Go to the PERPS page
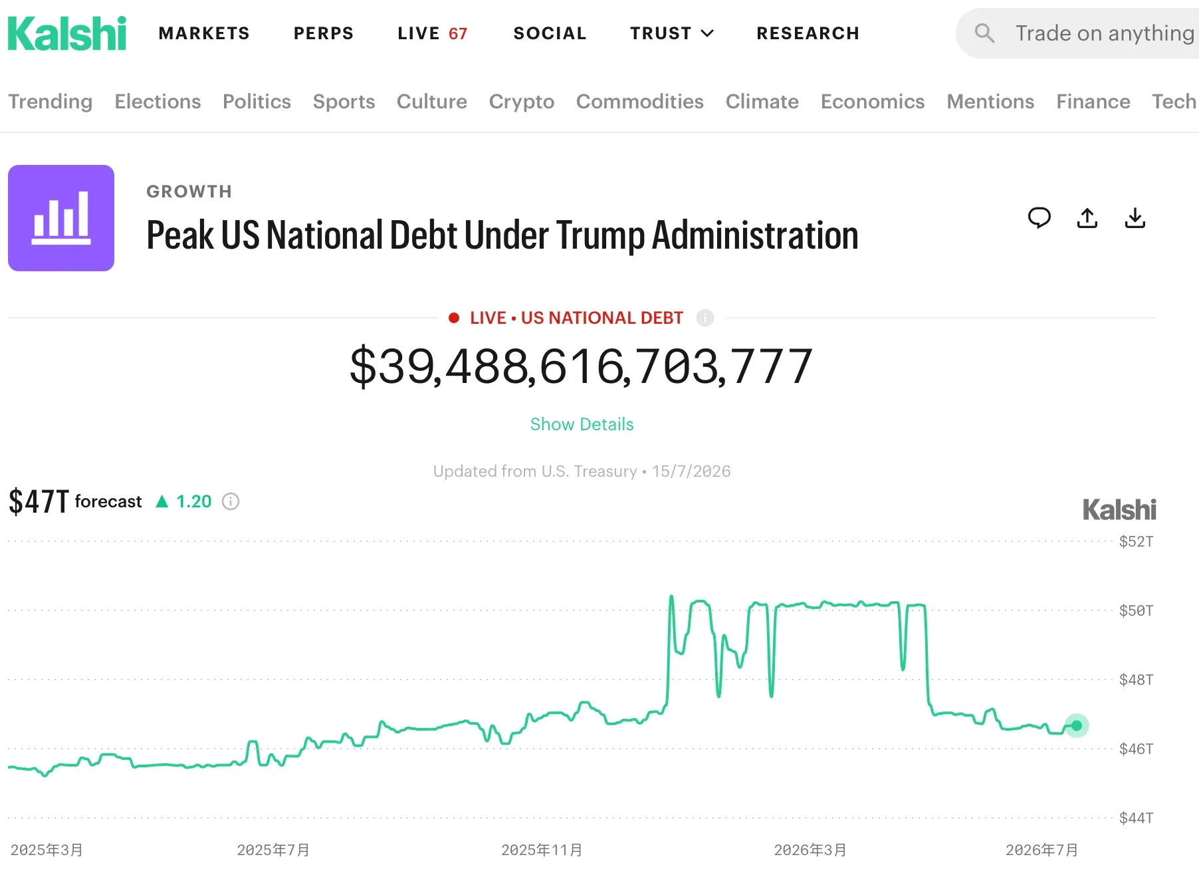This screenshot has height=879, width=1199. click(x=324, y=33)
